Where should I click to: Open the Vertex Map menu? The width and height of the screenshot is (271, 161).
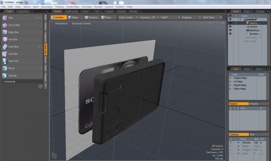pyautogui.click(x=73, y=7)
